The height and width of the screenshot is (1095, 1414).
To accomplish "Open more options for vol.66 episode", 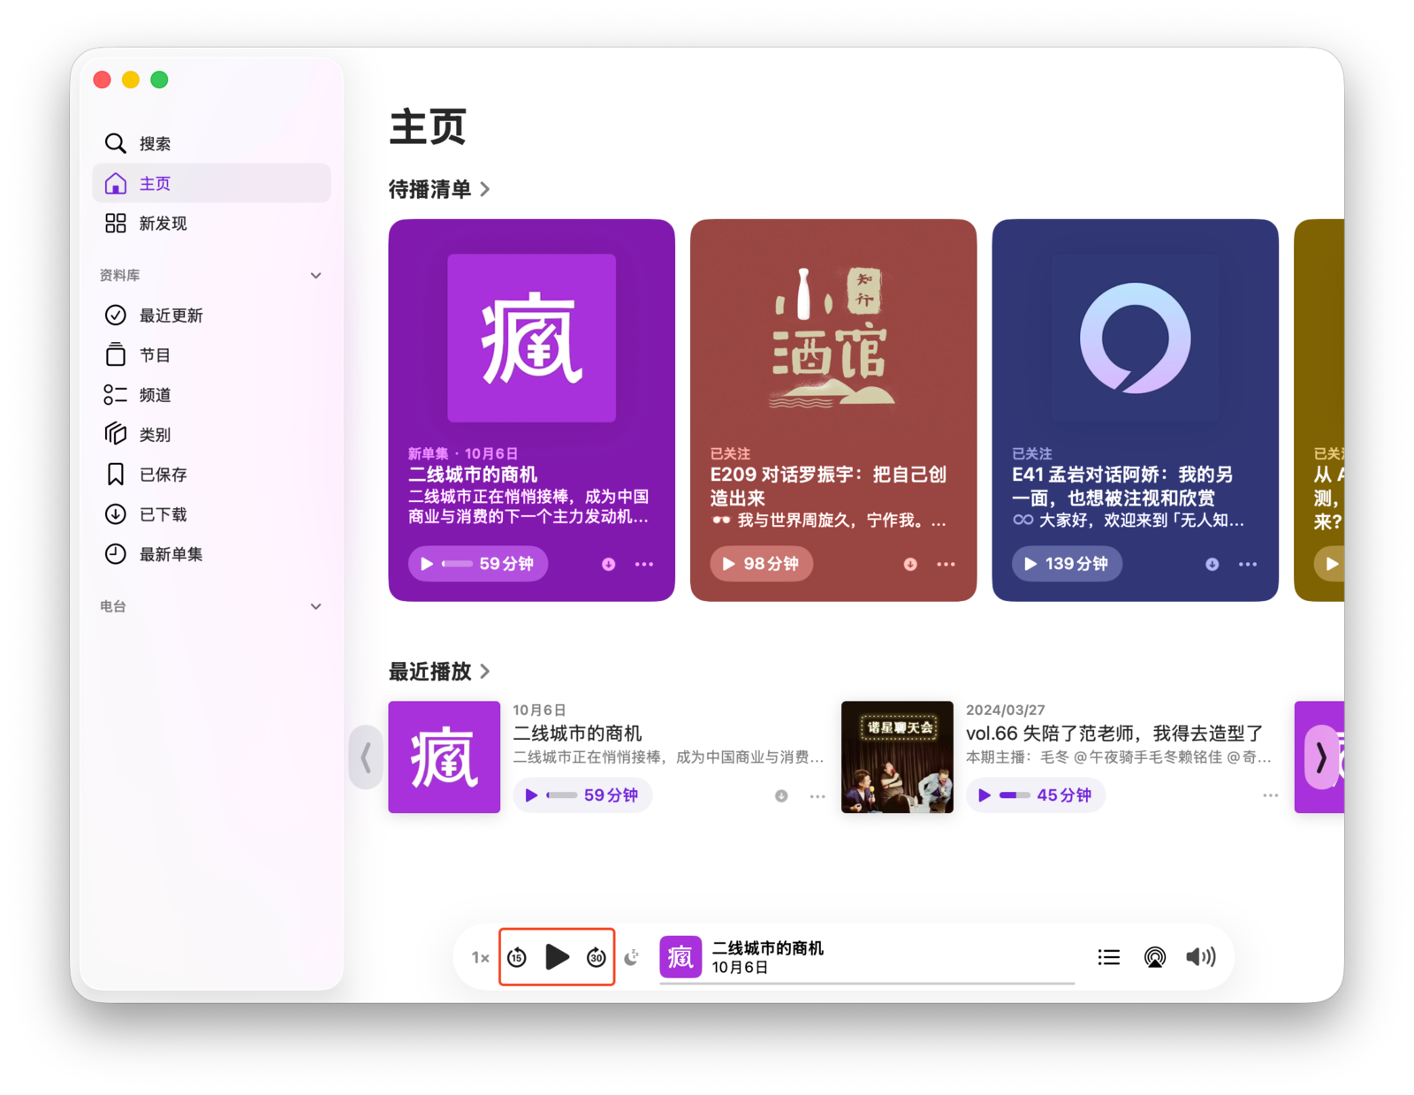I will pyautogui.click(x=1271, y=796).
